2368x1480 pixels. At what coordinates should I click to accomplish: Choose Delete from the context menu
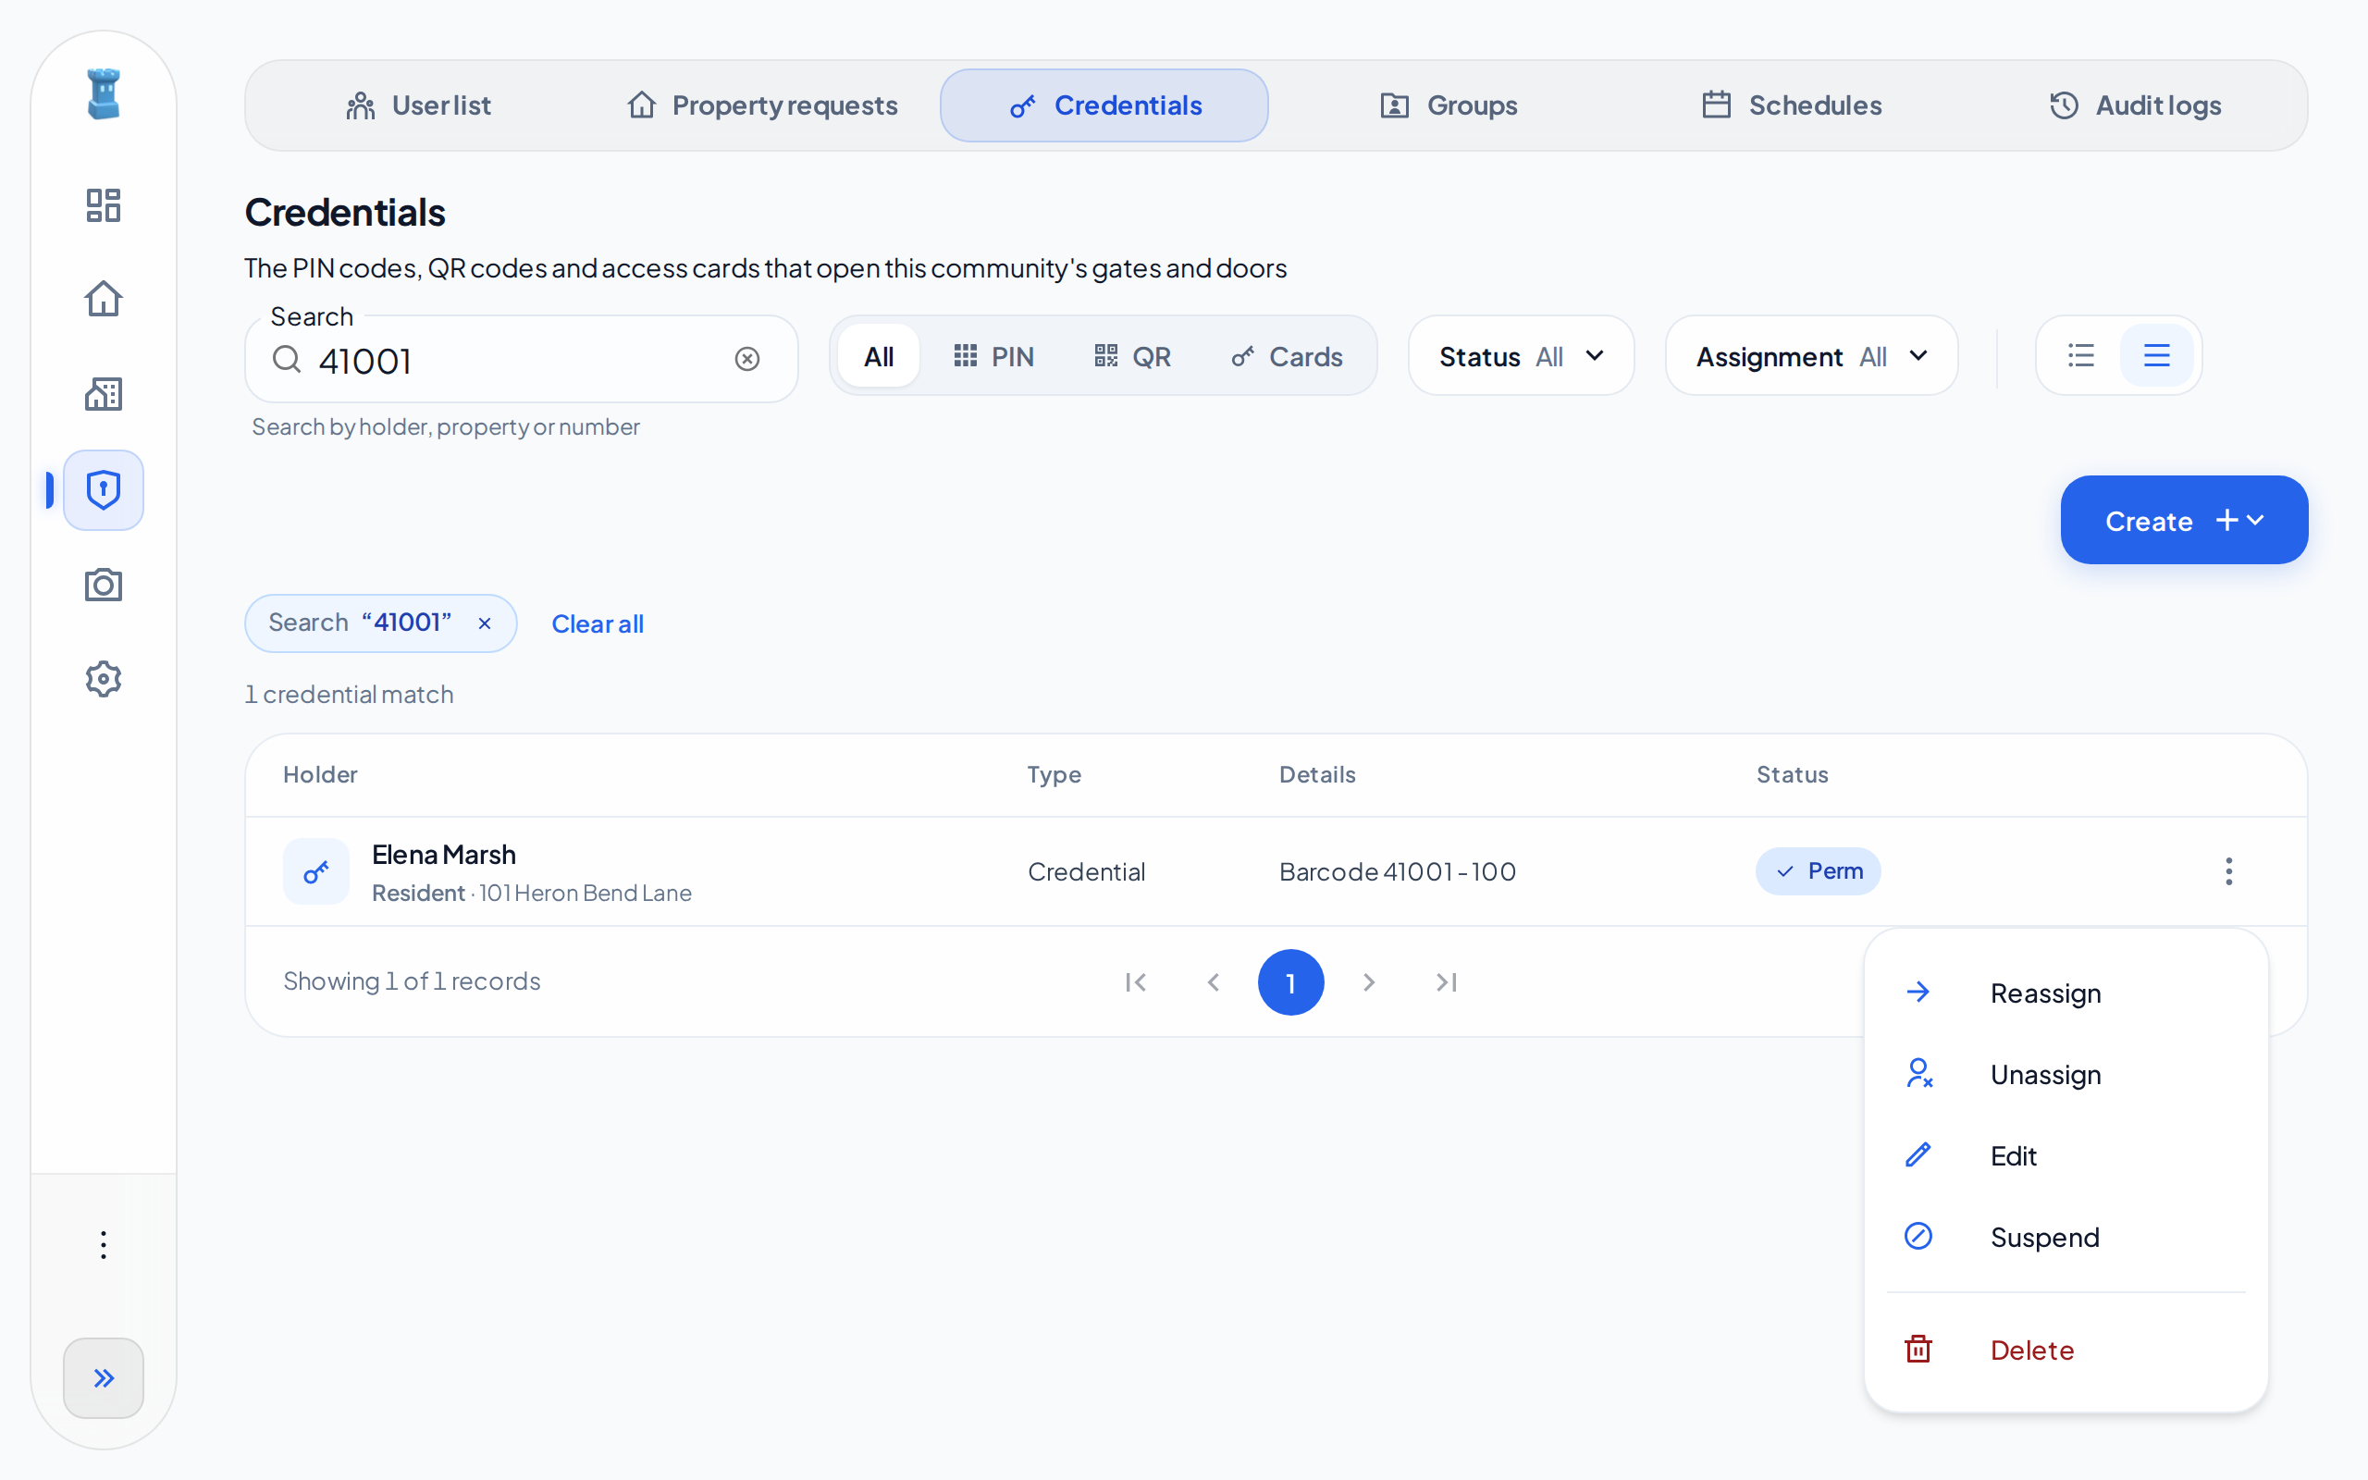(x=2065, y=1350)
